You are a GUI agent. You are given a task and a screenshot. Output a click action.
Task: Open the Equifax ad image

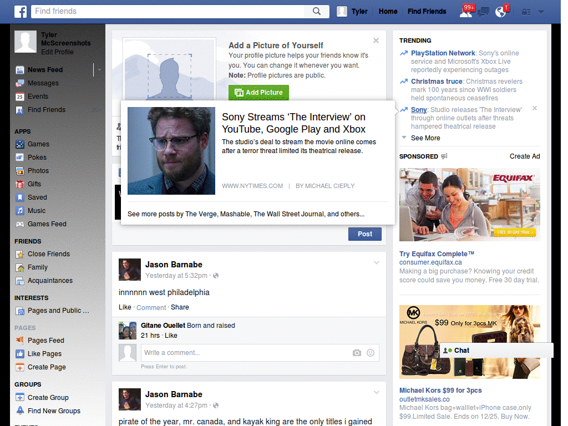pos(469,205)
